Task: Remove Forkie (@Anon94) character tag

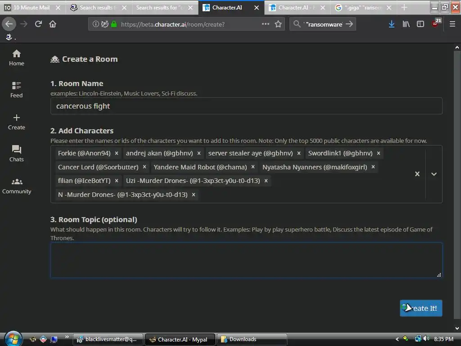Action: 117,153
